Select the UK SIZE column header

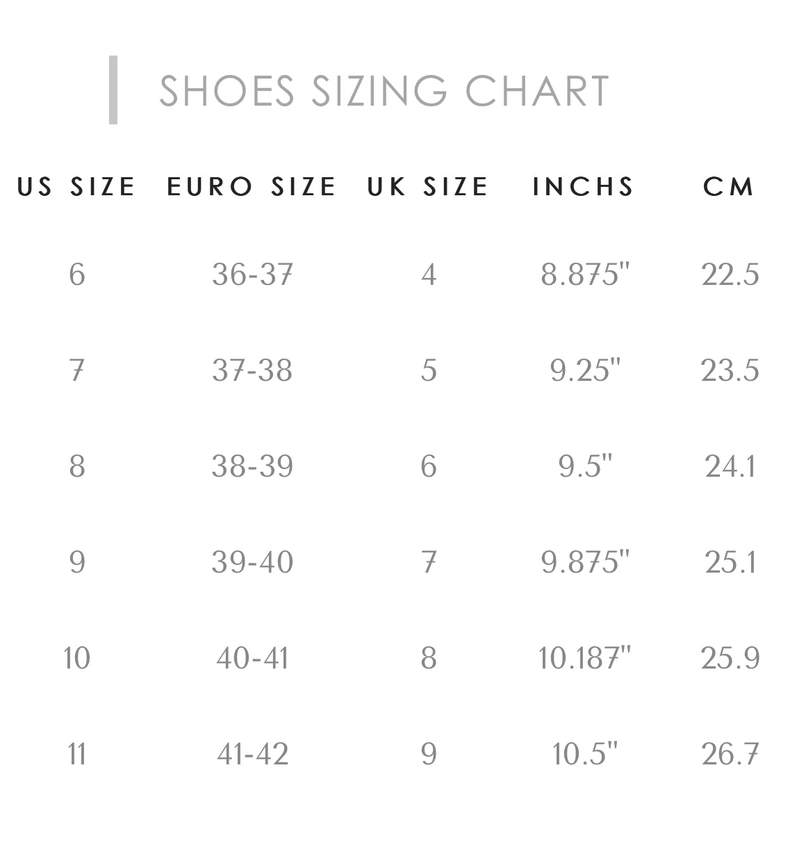pos(428,186)
